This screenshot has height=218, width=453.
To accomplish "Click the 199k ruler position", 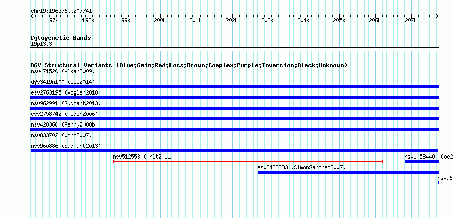I will pos(124,21).
